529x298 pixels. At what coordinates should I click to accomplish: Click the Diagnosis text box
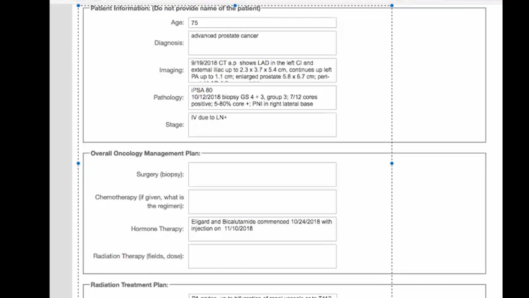(262, 43)
